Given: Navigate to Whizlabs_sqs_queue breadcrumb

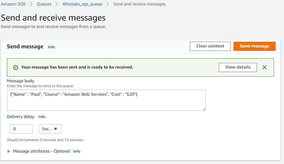Looking at the screenshot, I should [82, 4].
